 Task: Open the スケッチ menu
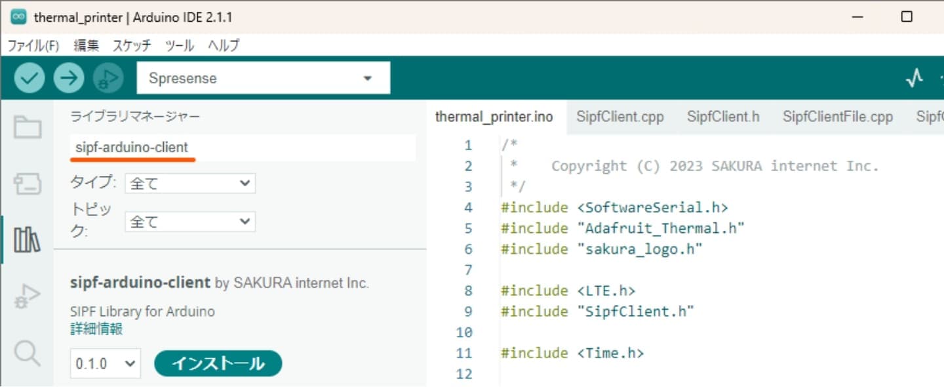point(132,45)
